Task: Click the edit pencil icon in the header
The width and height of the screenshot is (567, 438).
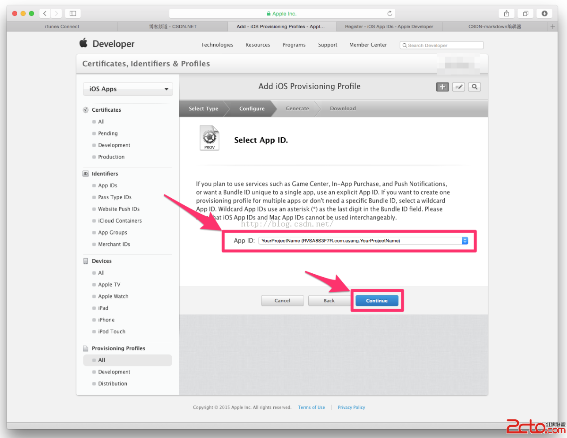Action: coord(458,87)
